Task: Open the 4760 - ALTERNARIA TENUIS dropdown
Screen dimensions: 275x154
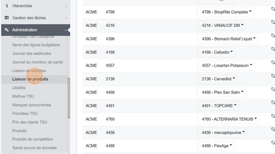Action: click(x=228, y=119)
